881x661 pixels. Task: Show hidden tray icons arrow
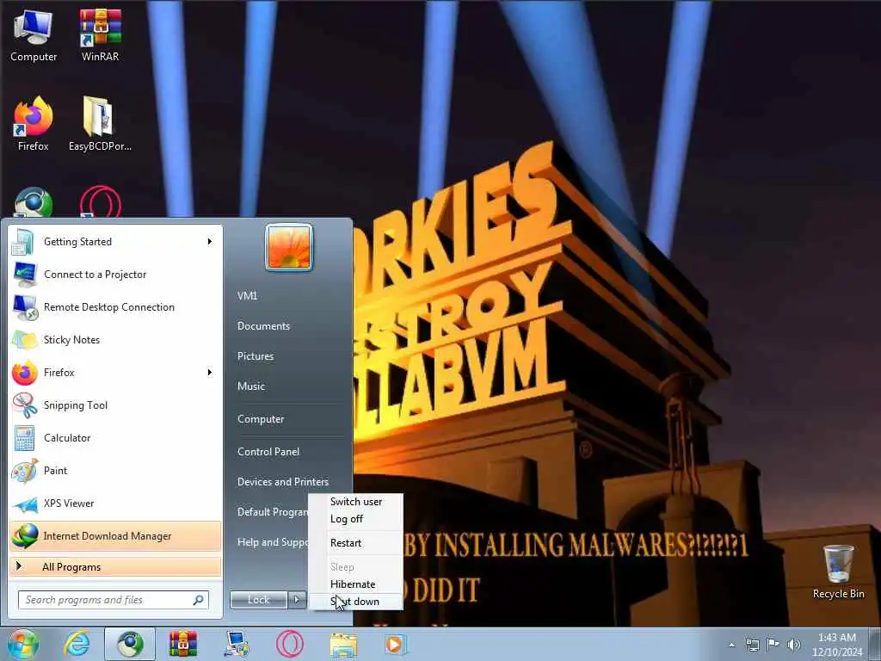pyautogui.click(x=731, y=645)
